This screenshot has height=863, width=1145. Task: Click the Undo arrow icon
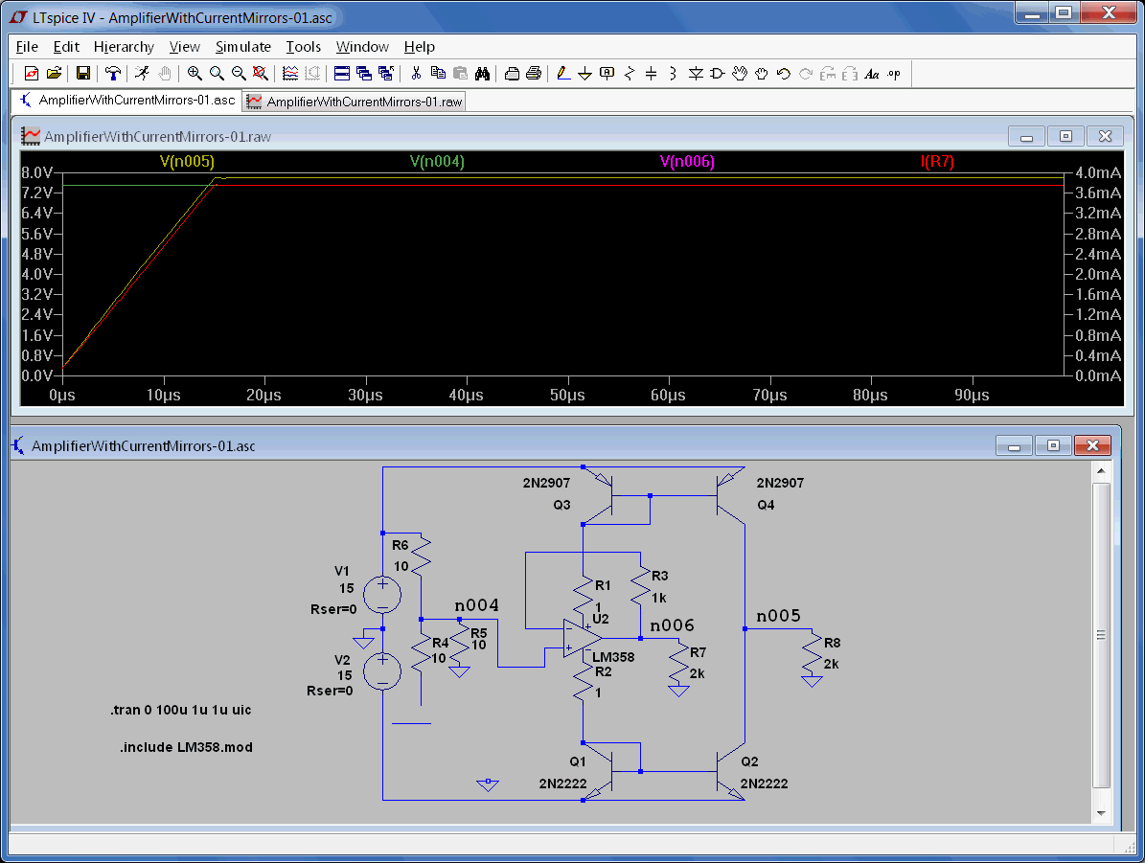pyautogui.click(x=784, y=74)
